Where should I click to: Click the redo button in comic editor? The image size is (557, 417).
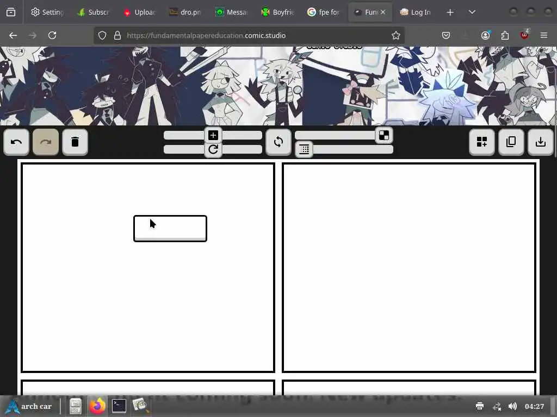(46, 142)
